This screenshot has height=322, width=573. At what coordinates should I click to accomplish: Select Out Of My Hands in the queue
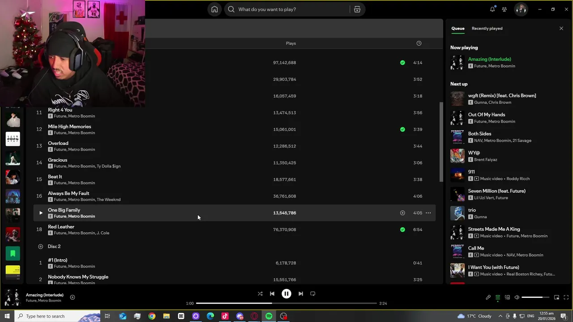tap(487, 115)
